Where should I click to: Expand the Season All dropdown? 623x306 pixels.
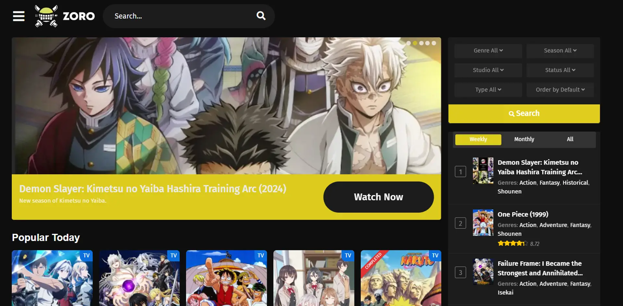tap(560, 51)
